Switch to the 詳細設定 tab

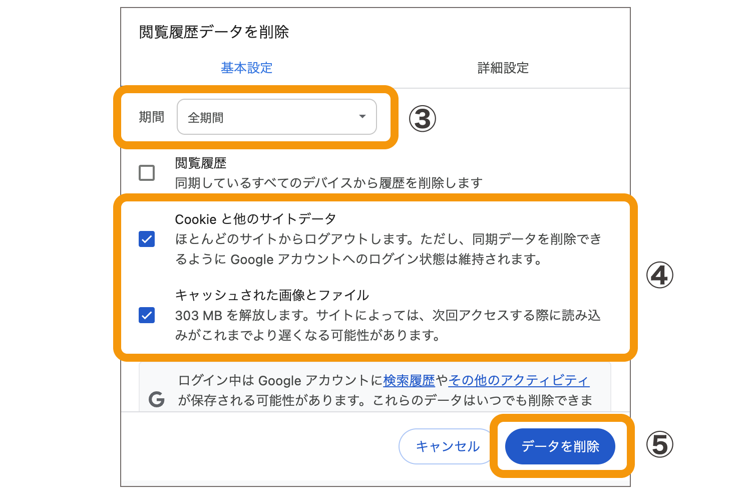503,68
